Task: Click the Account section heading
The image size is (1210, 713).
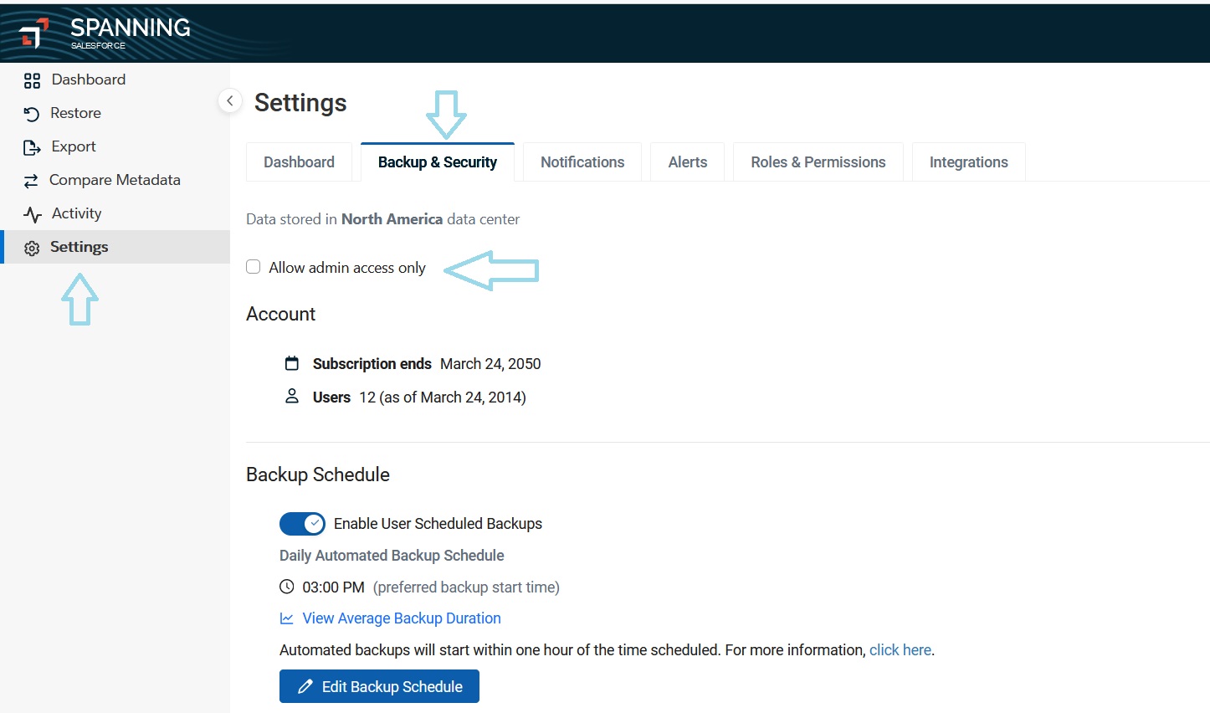Action: [280, 314]
